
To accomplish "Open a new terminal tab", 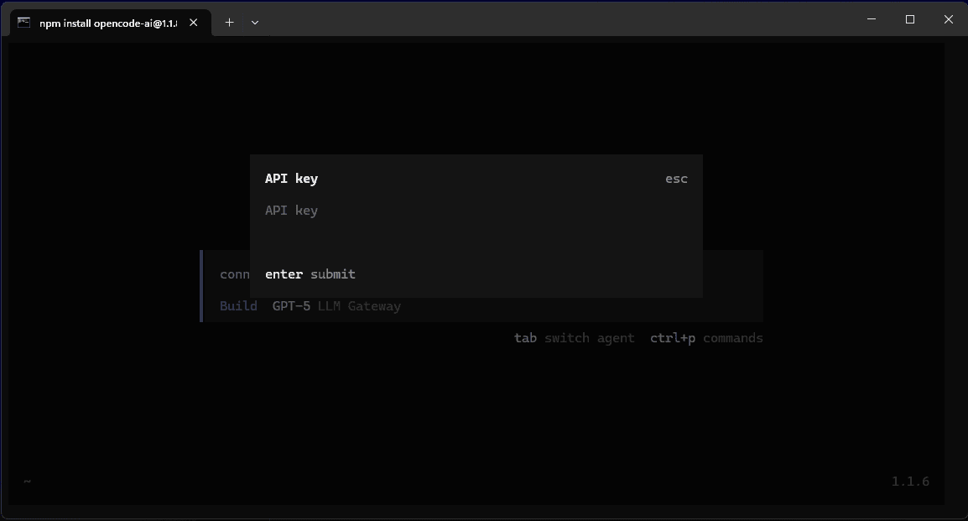I will [229, 22].
